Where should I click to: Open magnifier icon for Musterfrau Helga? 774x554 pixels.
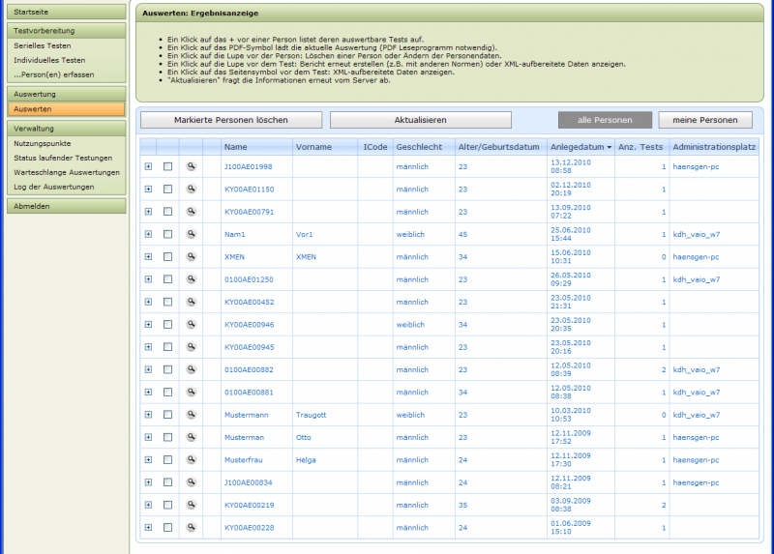point(192,459)
